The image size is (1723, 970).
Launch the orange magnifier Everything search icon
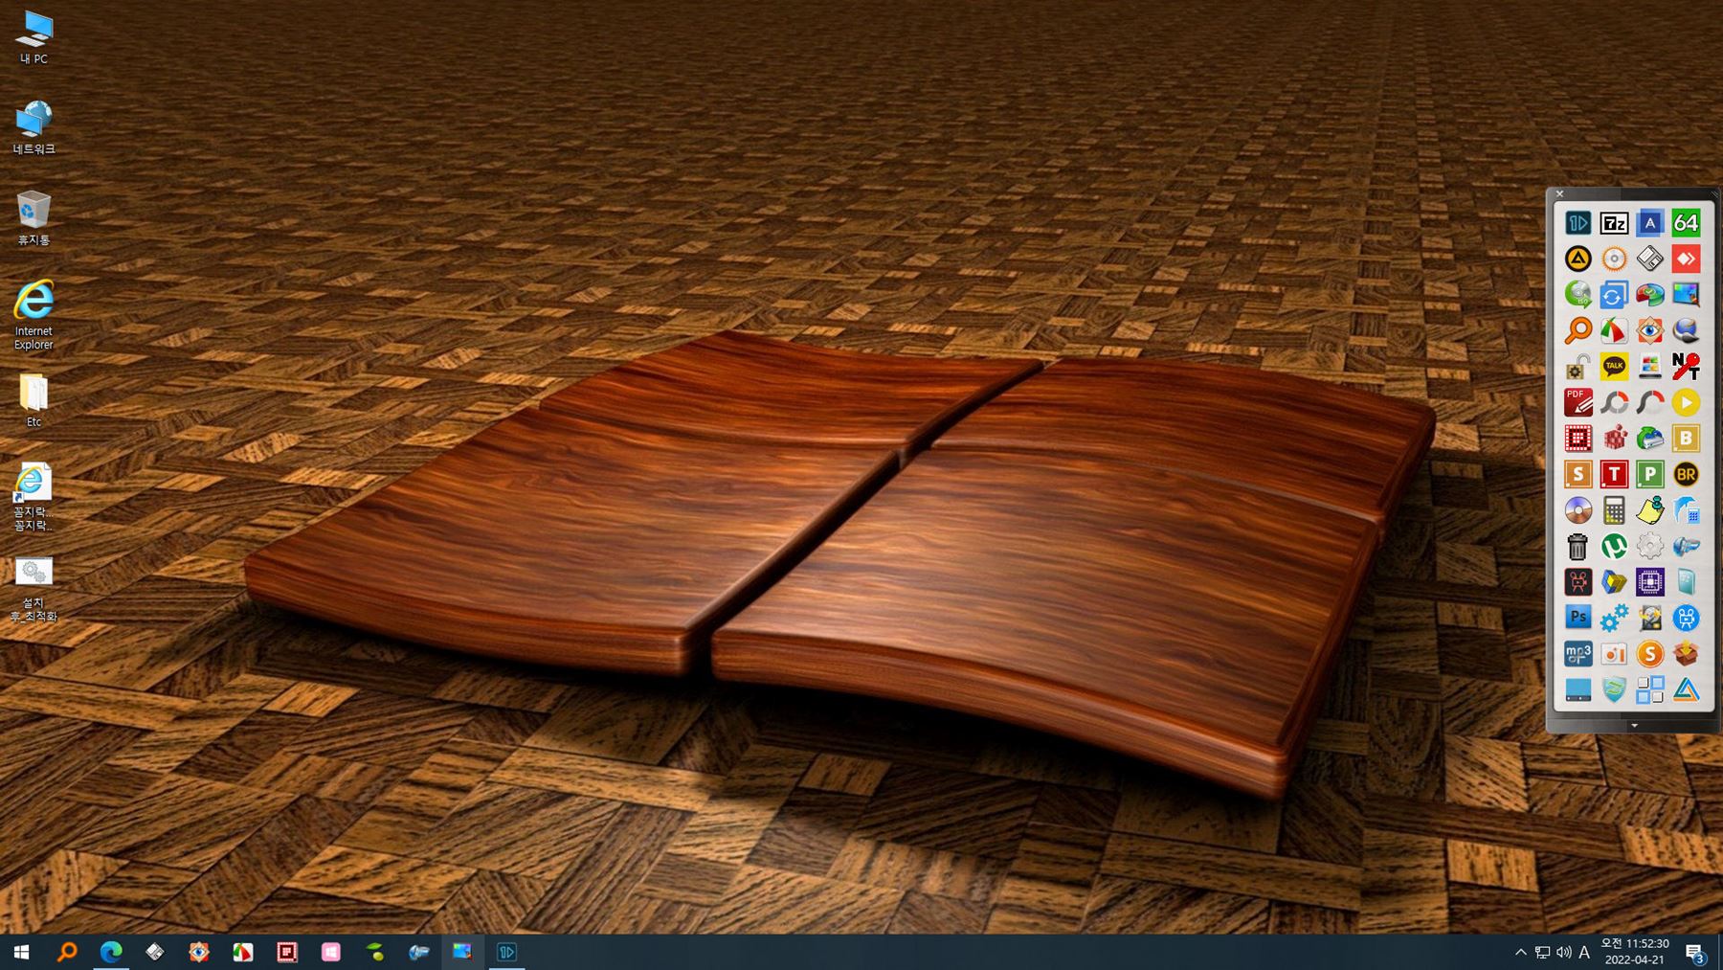tap(1578, 330)
